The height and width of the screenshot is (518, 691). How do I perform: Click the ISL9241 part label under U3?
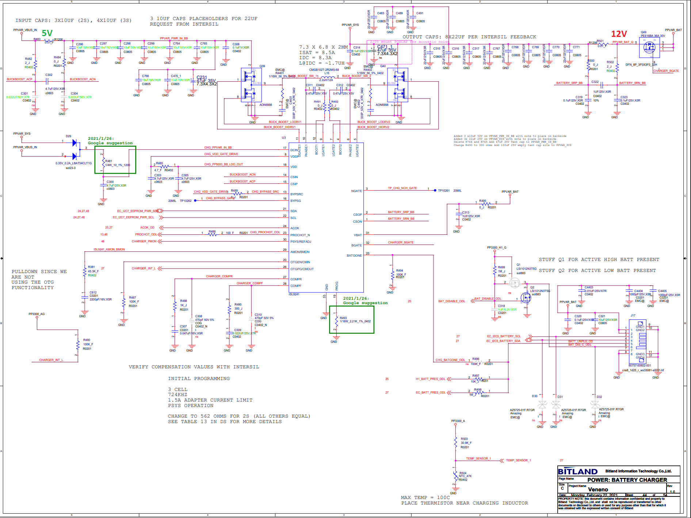pyautogui.click(x=294, y=294)
